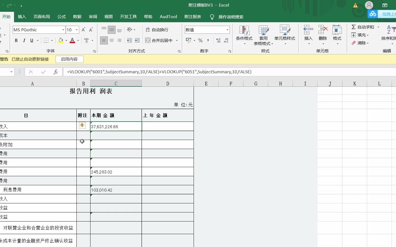Open Font dialog launcher (字体)
Screen dimensions: 396x247
(95, 51)
